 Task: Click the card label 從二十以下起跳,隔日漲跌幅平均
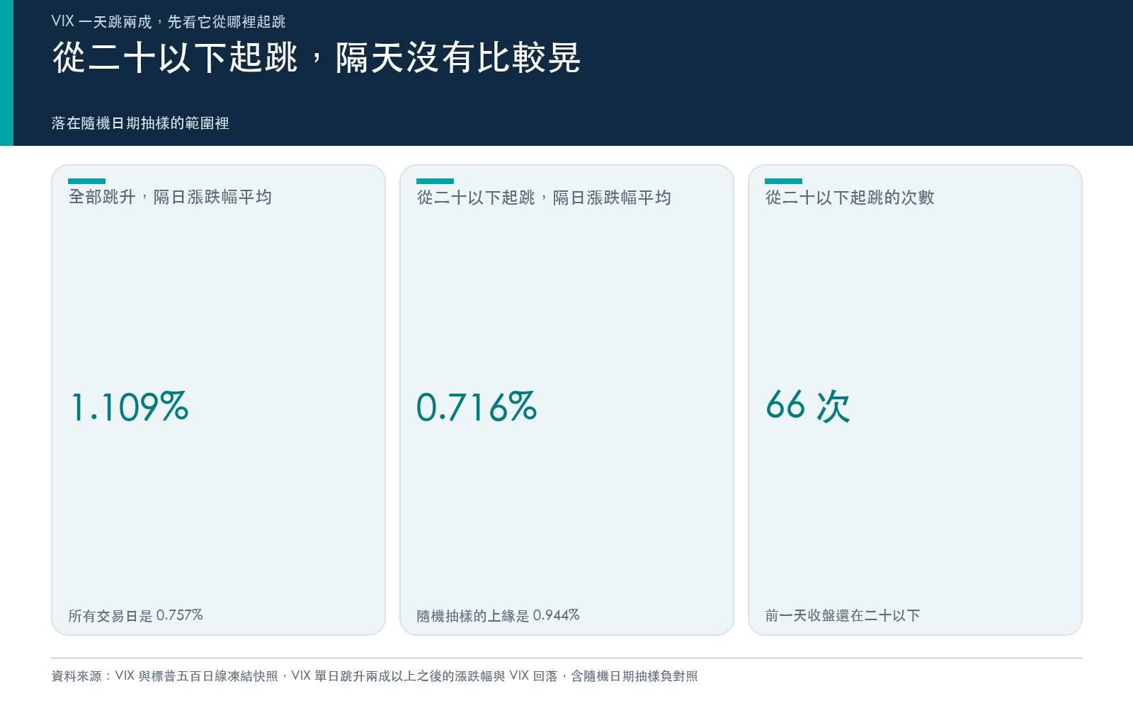pyautogui.click(x=544, y=198)
